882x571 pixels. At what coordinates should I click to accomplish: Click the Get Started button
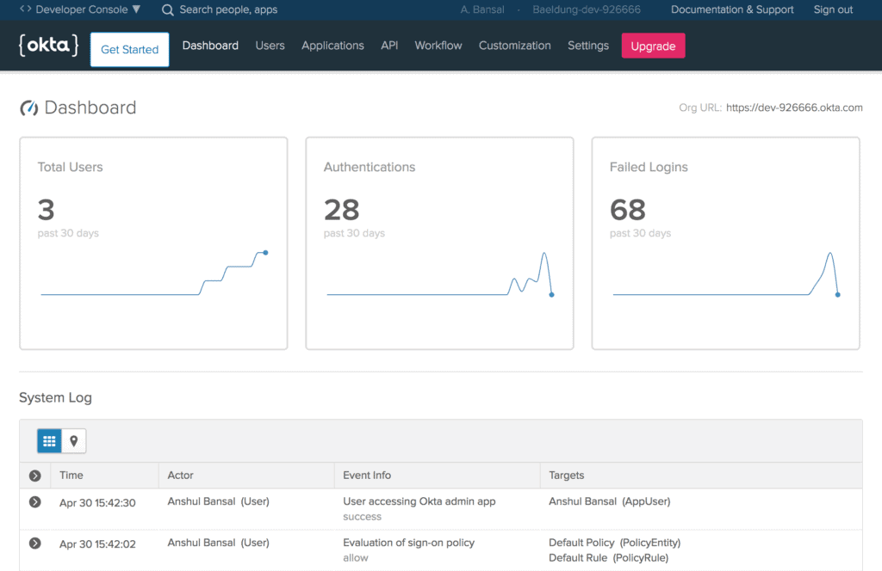pos(129,50)
